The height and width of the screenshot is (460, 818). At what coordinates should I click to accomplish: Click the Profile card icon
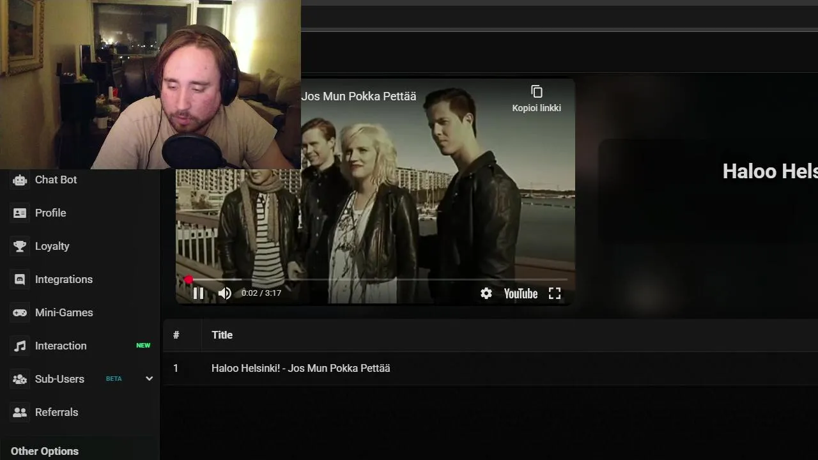(20, 213)
